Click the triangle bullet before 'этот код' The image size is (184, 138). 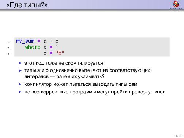click(20, 63)
